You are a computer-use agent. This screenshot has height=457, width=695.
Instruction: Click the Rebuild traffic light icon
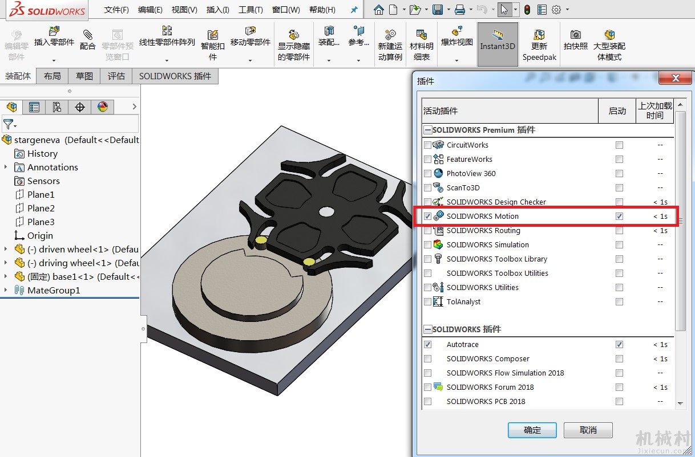(x=527, y=10)
